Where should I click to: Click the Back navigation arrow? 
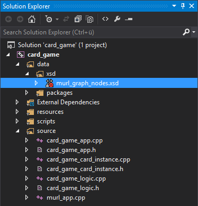pos(8,19)
